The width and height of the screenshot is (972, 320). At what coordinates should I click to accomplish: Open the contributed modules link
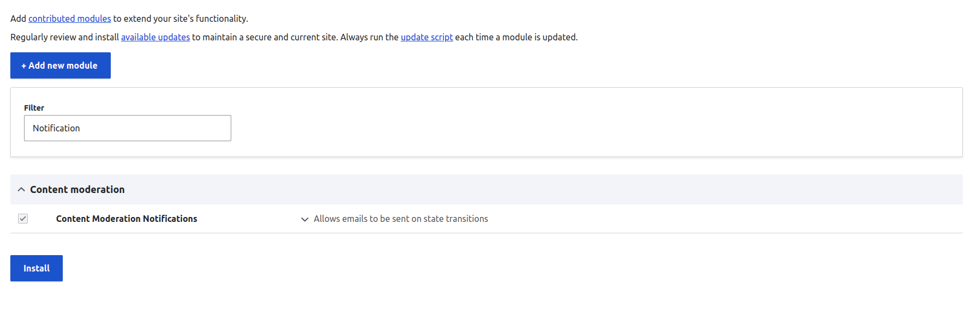(x=69, y=18)
